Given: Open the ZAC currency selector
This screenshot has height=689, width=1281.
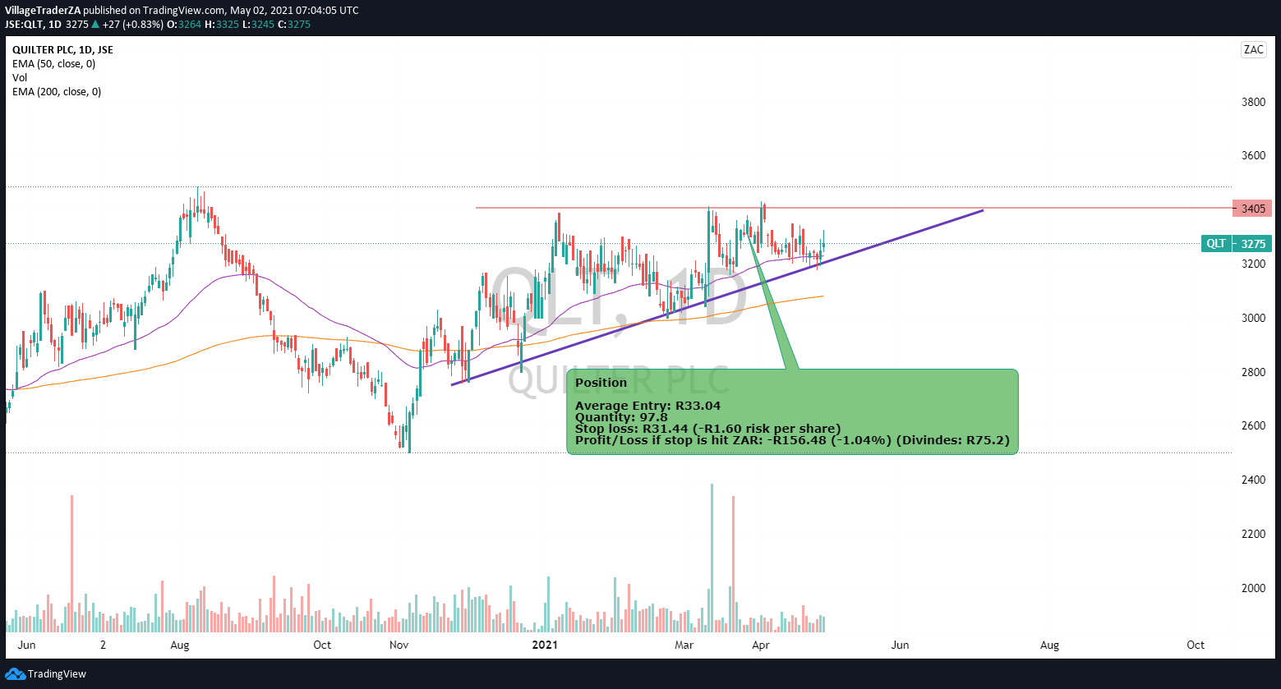Looking at the screenshot, I should tap(1253, 49).
